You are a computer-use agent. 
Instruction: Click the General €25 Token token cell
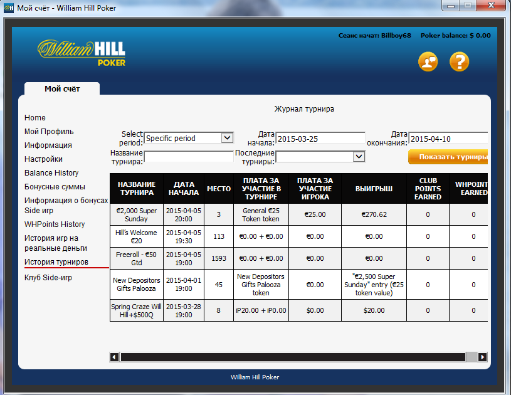click(x=261, y=214)
